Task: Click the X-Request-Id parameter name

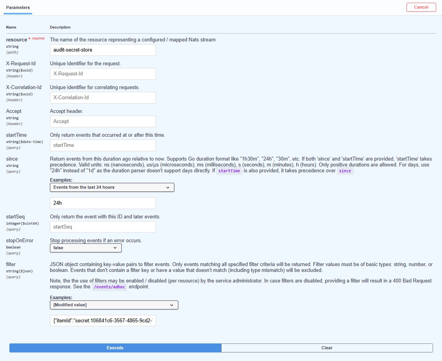Action: (x=21, y=64)
